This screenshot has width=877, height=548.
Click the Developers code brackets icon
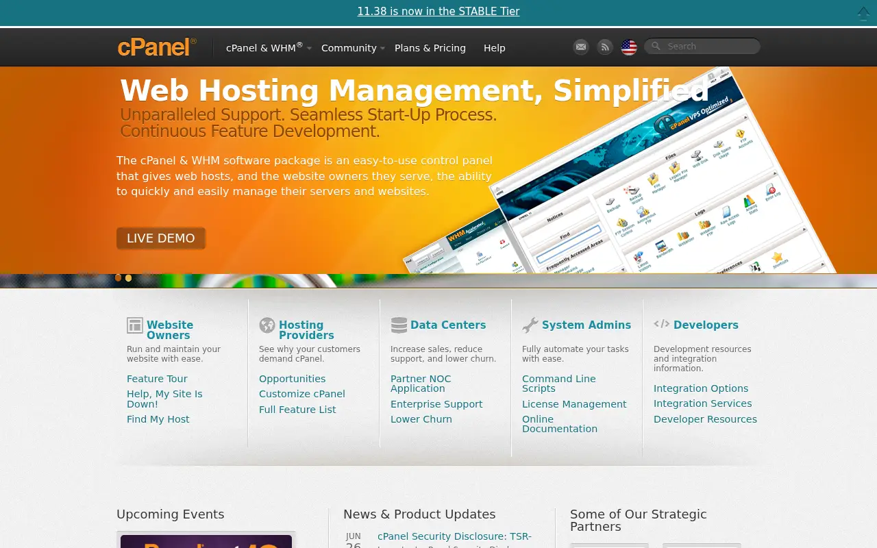(662, 324)
